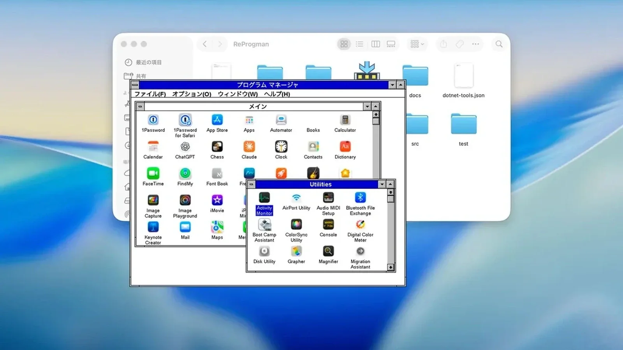Open the Maps icon
Image resolution: width=623 pixels, height=350 pixels.
pyautogui.click(x=217, y=227)
